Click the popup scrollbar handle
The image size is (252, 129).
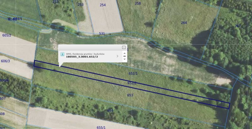point(124,56)
